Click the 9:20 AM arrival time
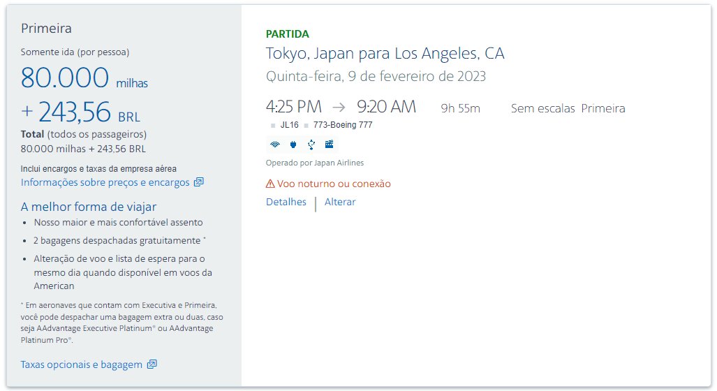Viewport: 717px width, 391px height. (386, 107)
